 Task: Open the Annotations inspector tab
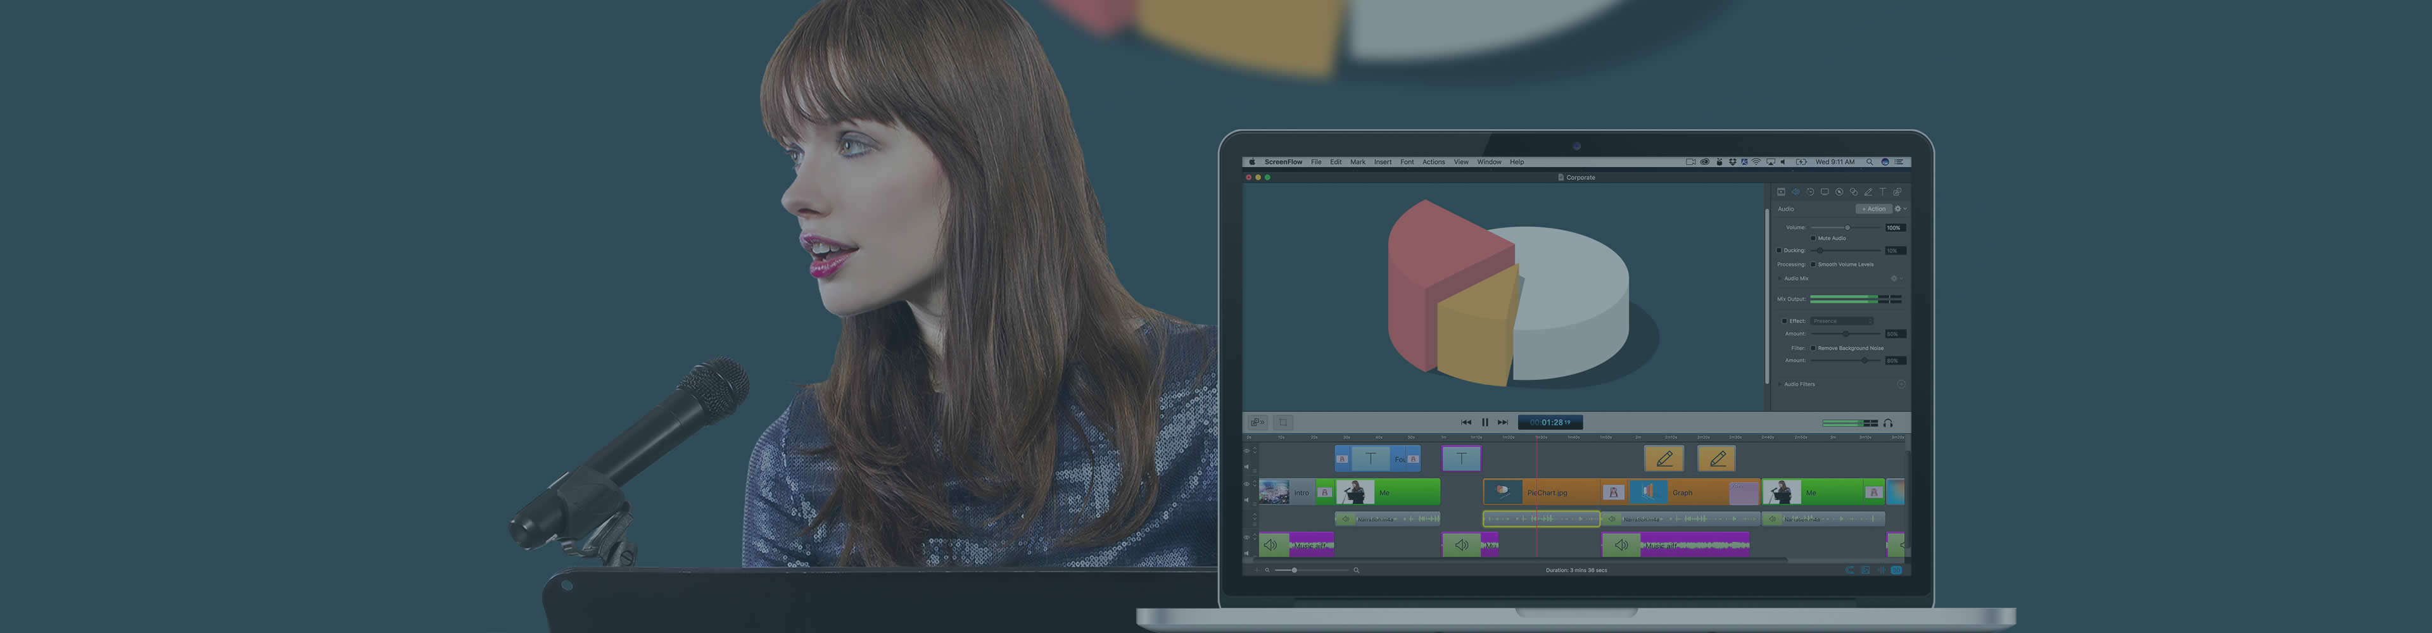pyautogui.click(x=1870, y=192)
